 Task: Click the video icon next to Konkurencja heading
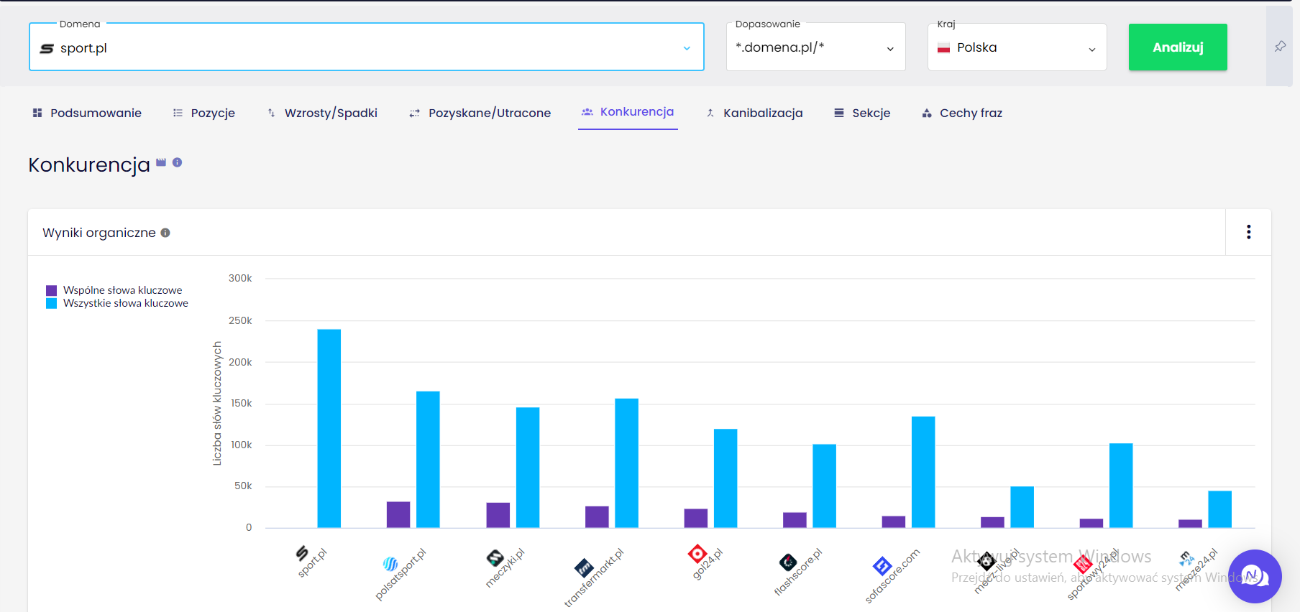tap(161, 162)
